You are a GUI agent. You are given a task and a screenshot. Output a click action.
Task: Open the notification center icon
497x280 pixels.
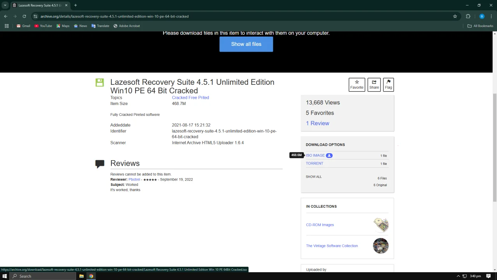pyautogui.click(x=488, y=276)
